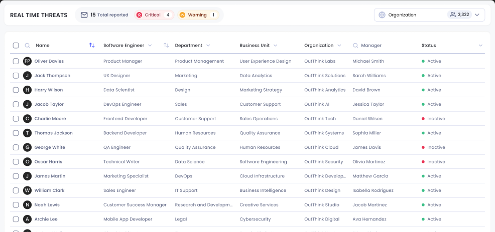Click Mobile App Developer role cell

128,219
